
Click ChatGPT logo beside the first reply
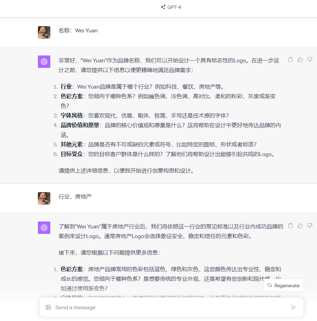tap(44, 62)
